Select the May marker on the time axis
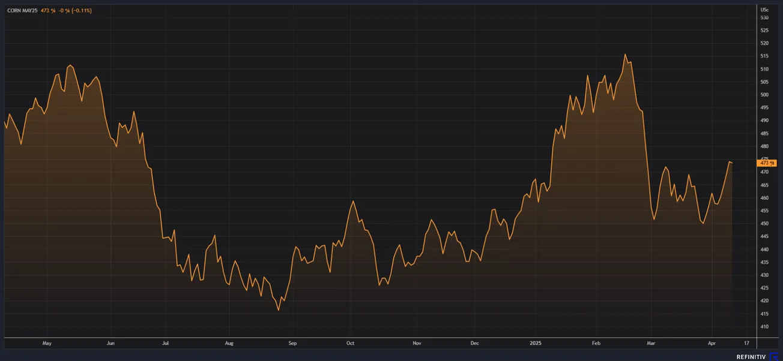 click(x=47, y=344)
